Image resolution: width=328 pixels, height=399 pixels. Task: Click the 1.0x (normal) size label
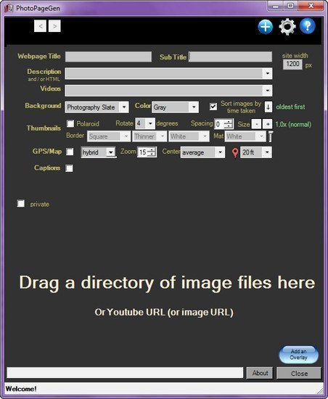point(293,125)
